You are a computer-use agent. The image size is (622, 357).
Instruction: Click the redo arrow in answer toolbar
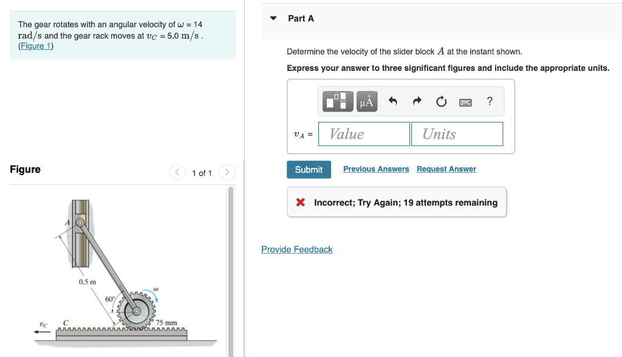pyautogui.click(x=417, y=101)
